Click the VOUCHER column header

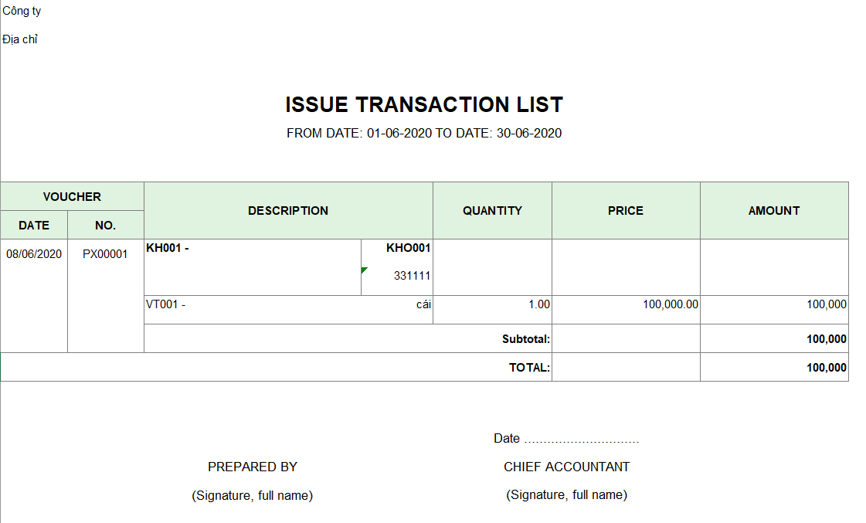72,197
